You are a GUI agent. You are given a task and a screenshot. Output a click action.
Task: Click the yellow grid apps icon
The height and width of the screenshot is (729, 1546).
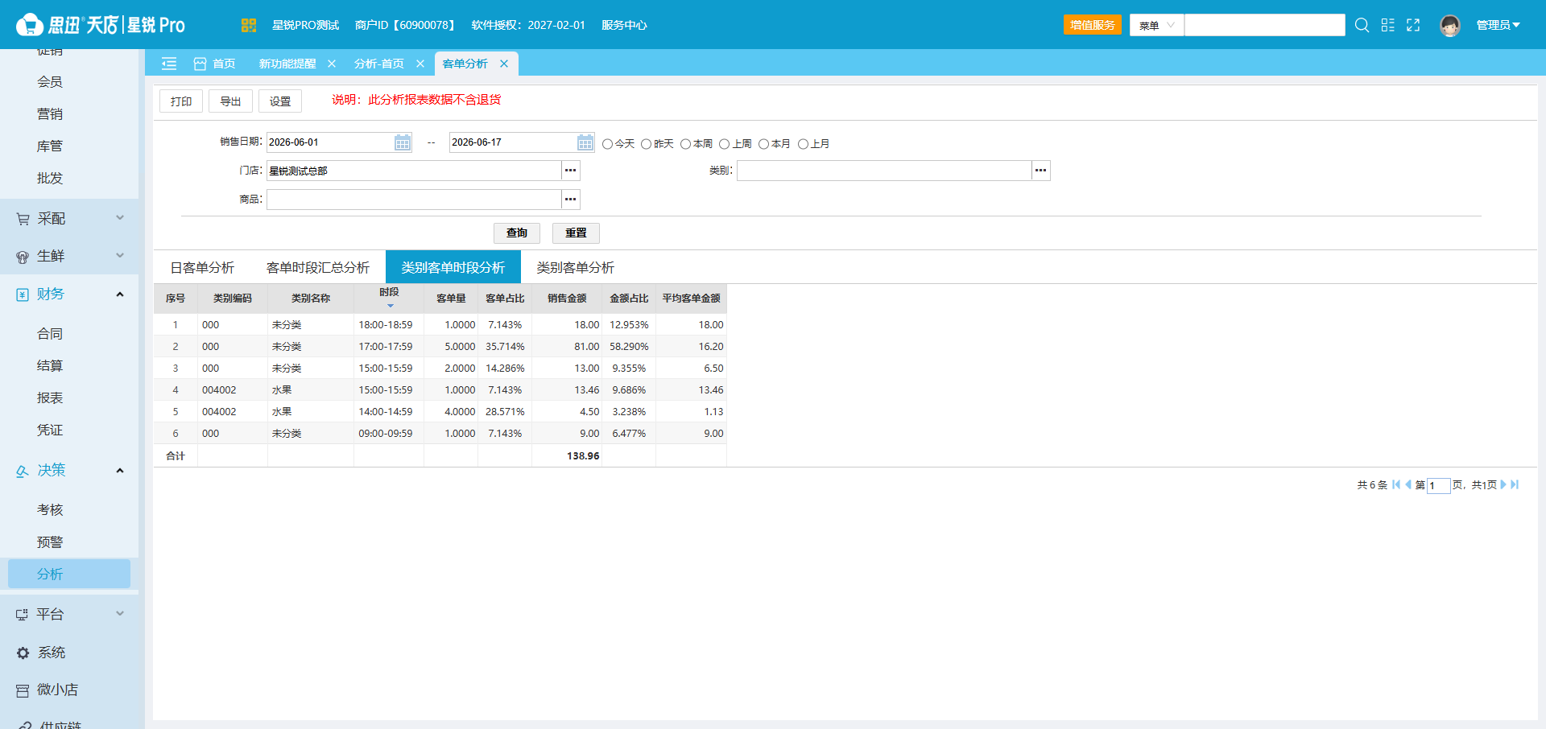(x=248, y=25)
